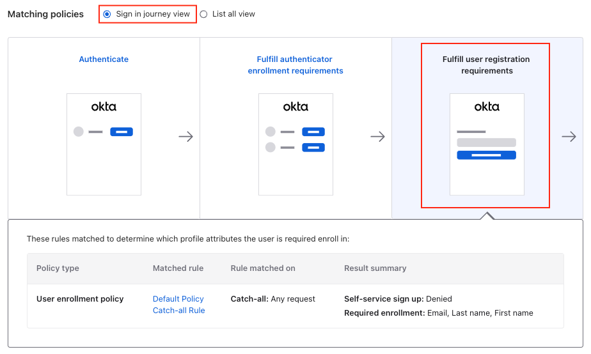Open the Catch-all Rule link
This screenshot has height=354, width=591.
point(178,311)
